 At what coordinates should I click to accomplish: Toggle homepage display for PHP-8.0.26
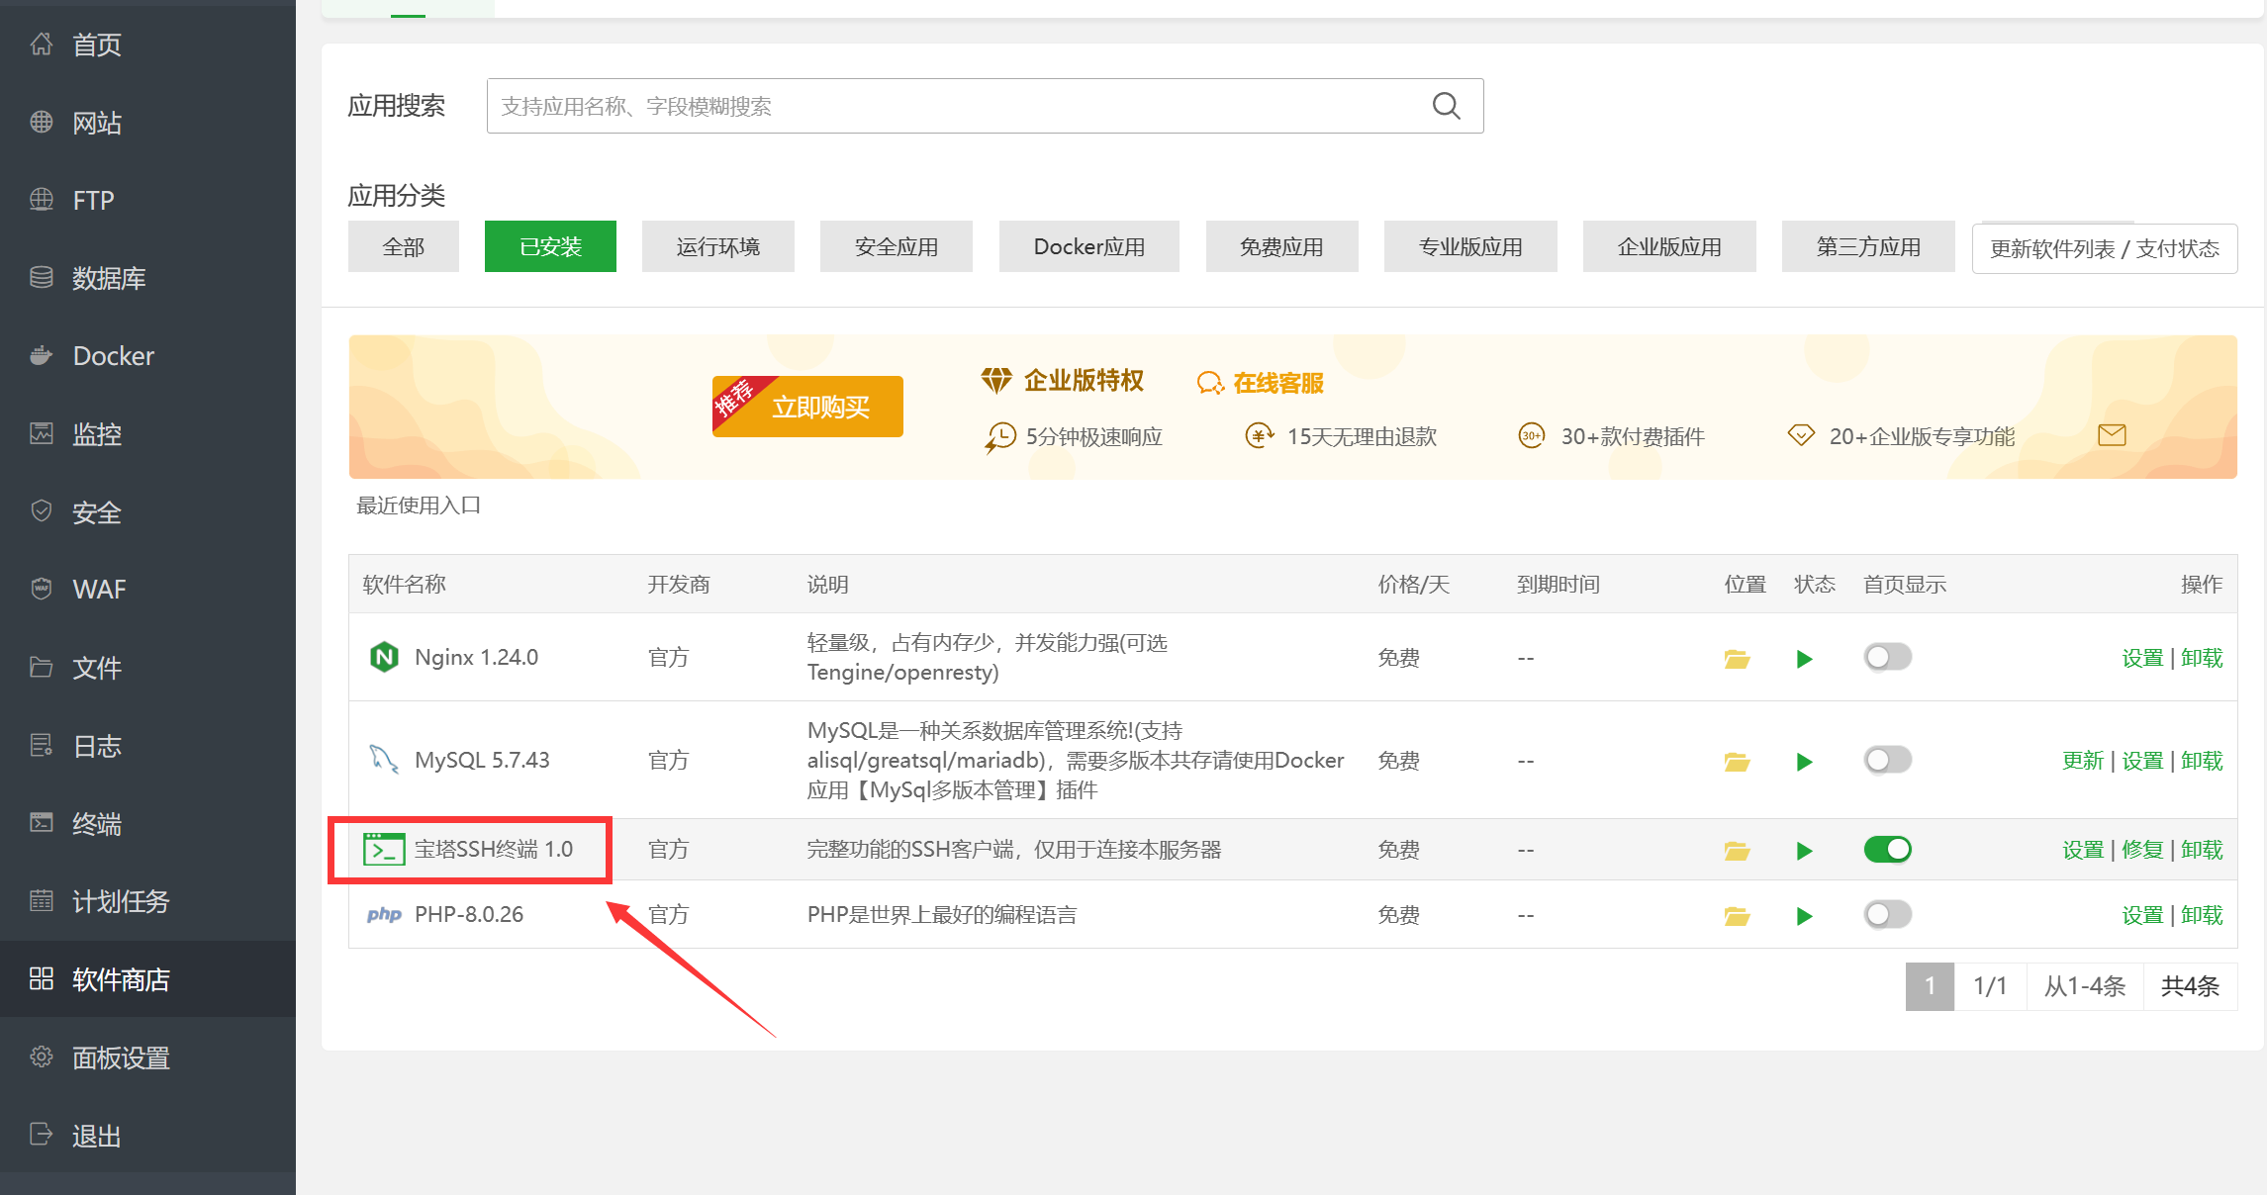tap(1887, 914)
